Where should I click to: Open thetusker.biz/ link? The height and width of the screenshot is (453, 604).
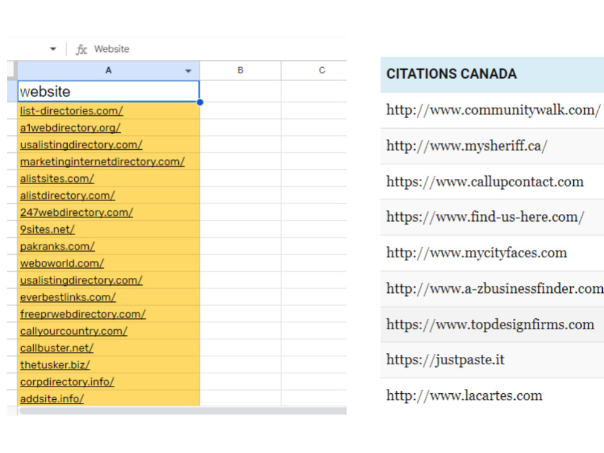click(55, 365)
